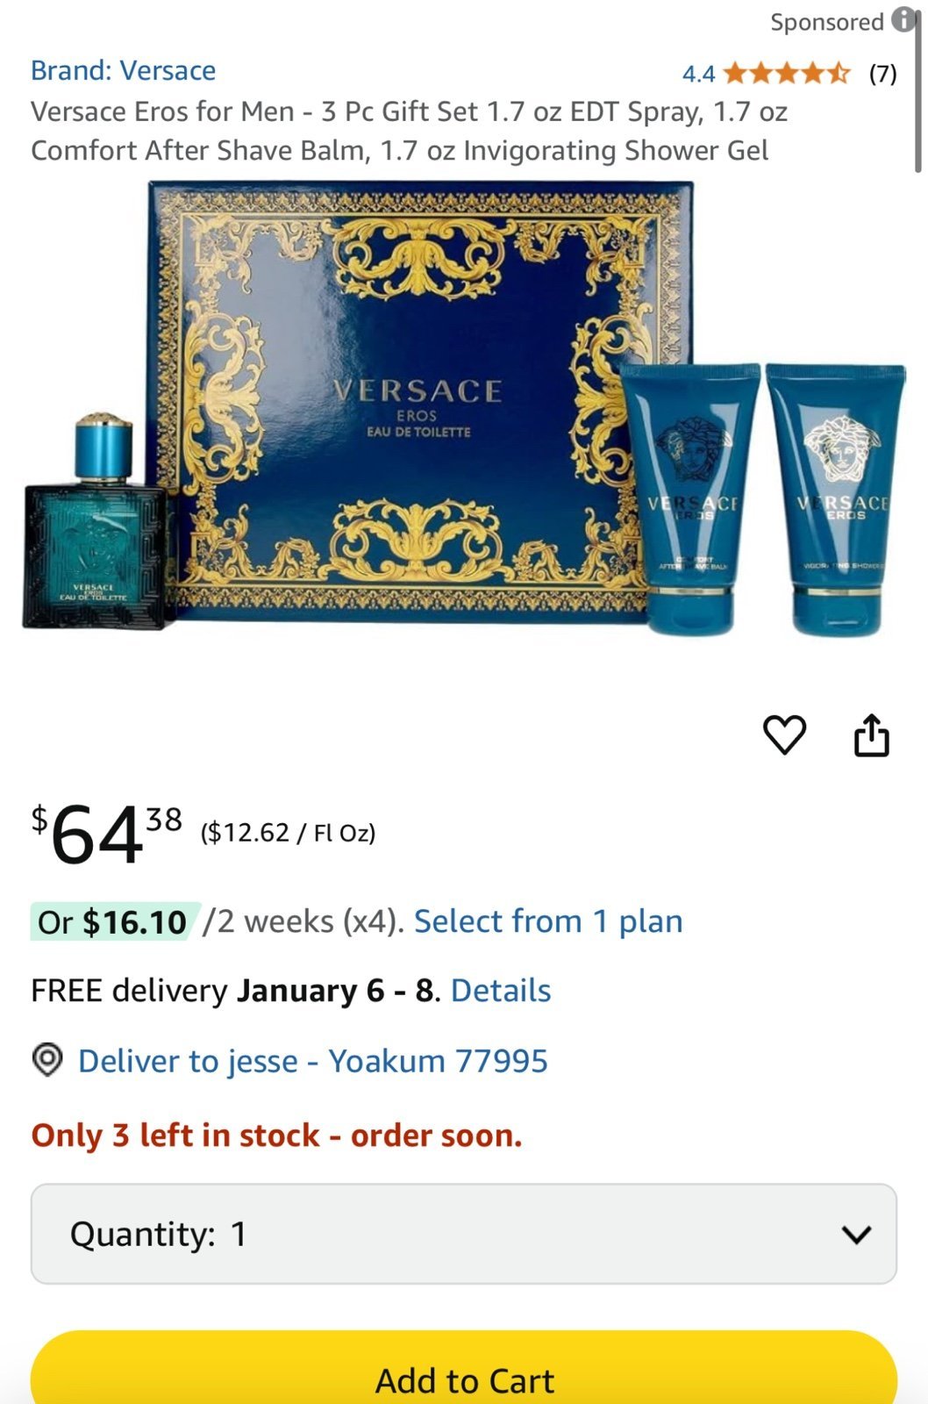The image size is (928, 1404).
Task: Tap the Versace Eros product title
Action: (409, 131)
